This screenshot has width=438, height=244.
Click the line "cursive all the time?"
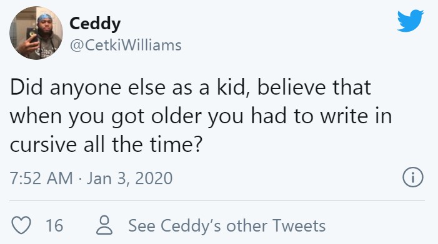[106, 145]
